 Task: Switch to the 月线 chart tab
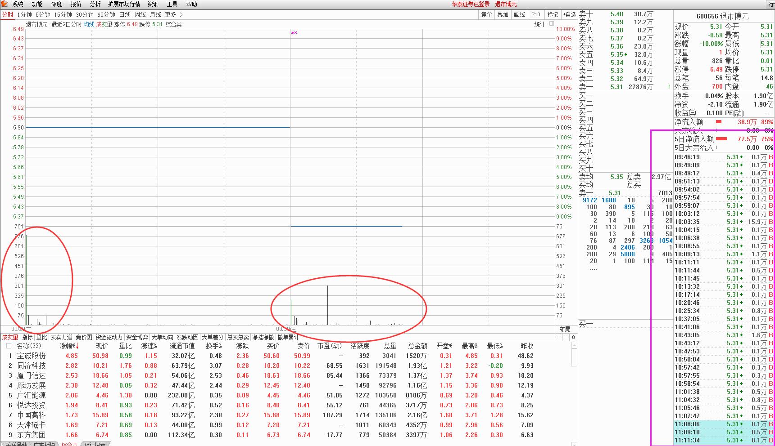(155, 15)
